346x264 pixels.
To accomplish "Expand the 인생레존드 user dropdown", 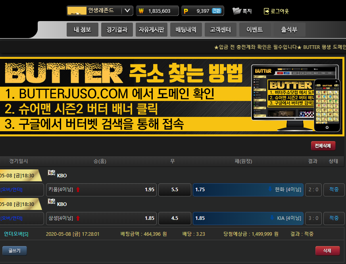I will tap(127, 11).
